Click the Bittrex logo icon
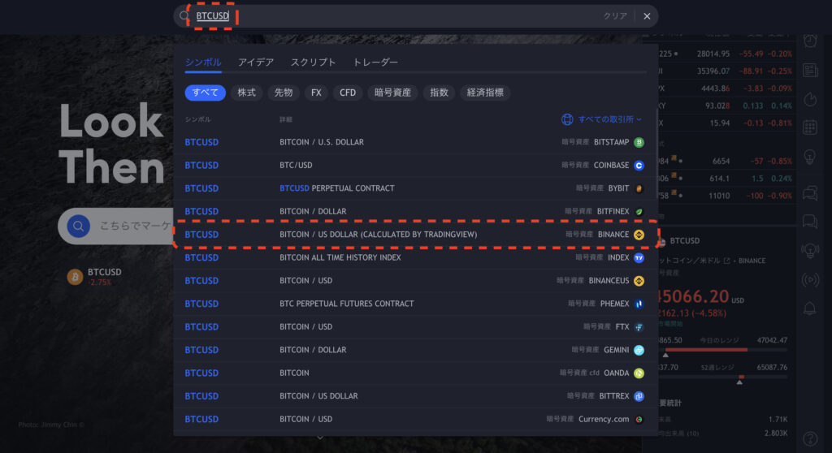832x453 pixels. (x=639, y=396)
